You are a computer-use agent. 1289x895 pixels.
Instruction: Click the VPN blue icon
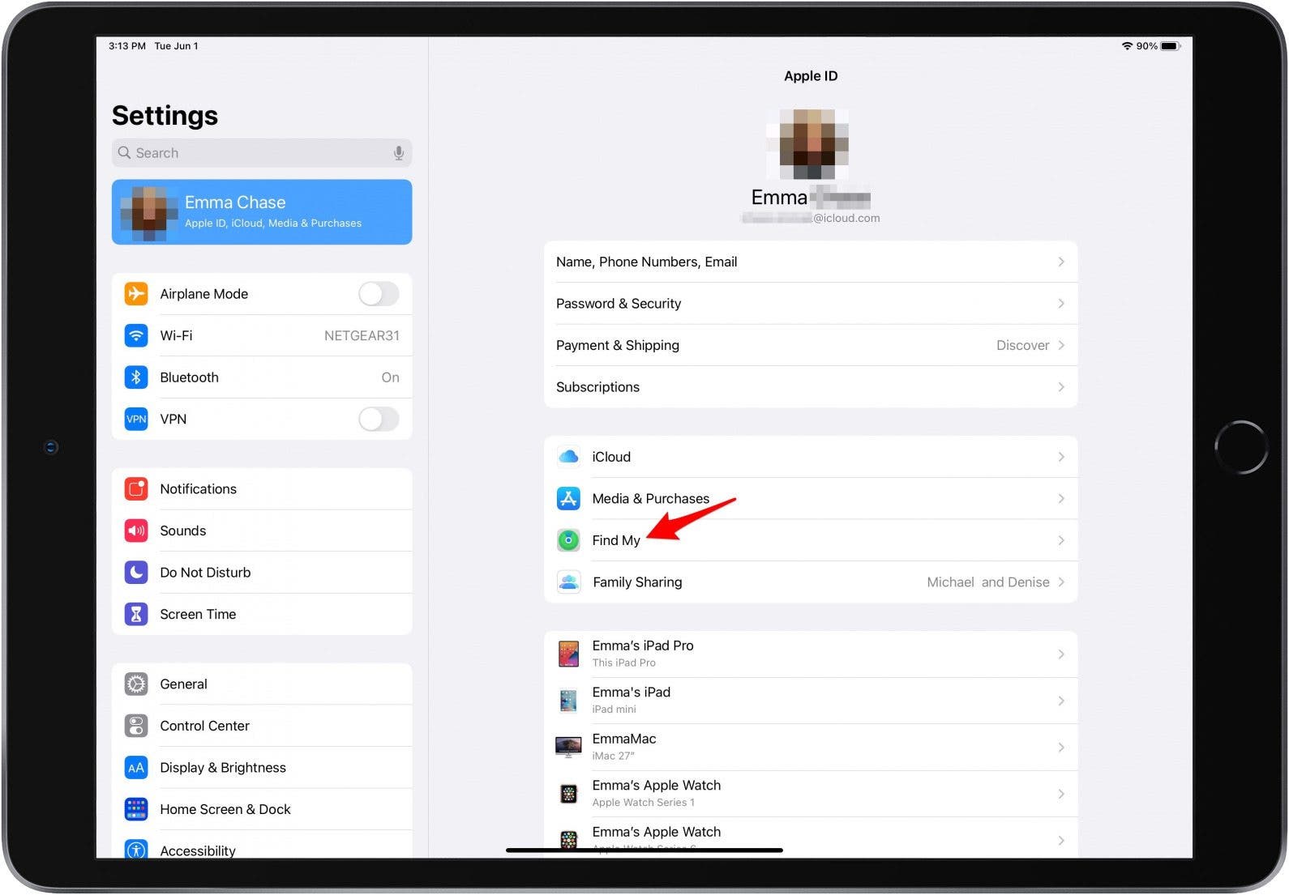[136, 419]
